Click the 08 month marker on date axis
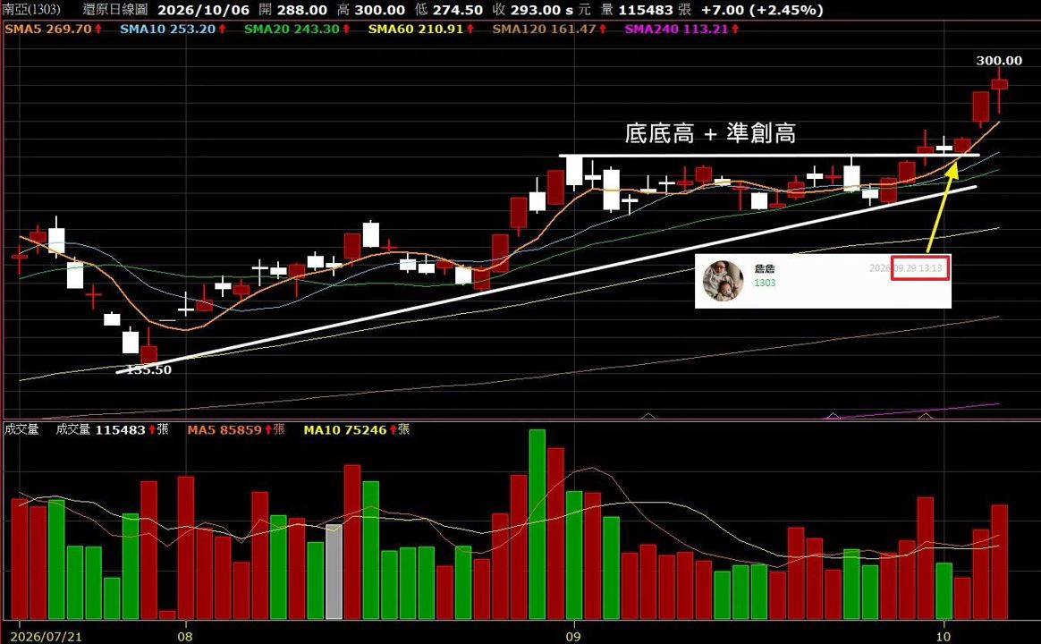The image size is (1041, 644). coord(185,636)
